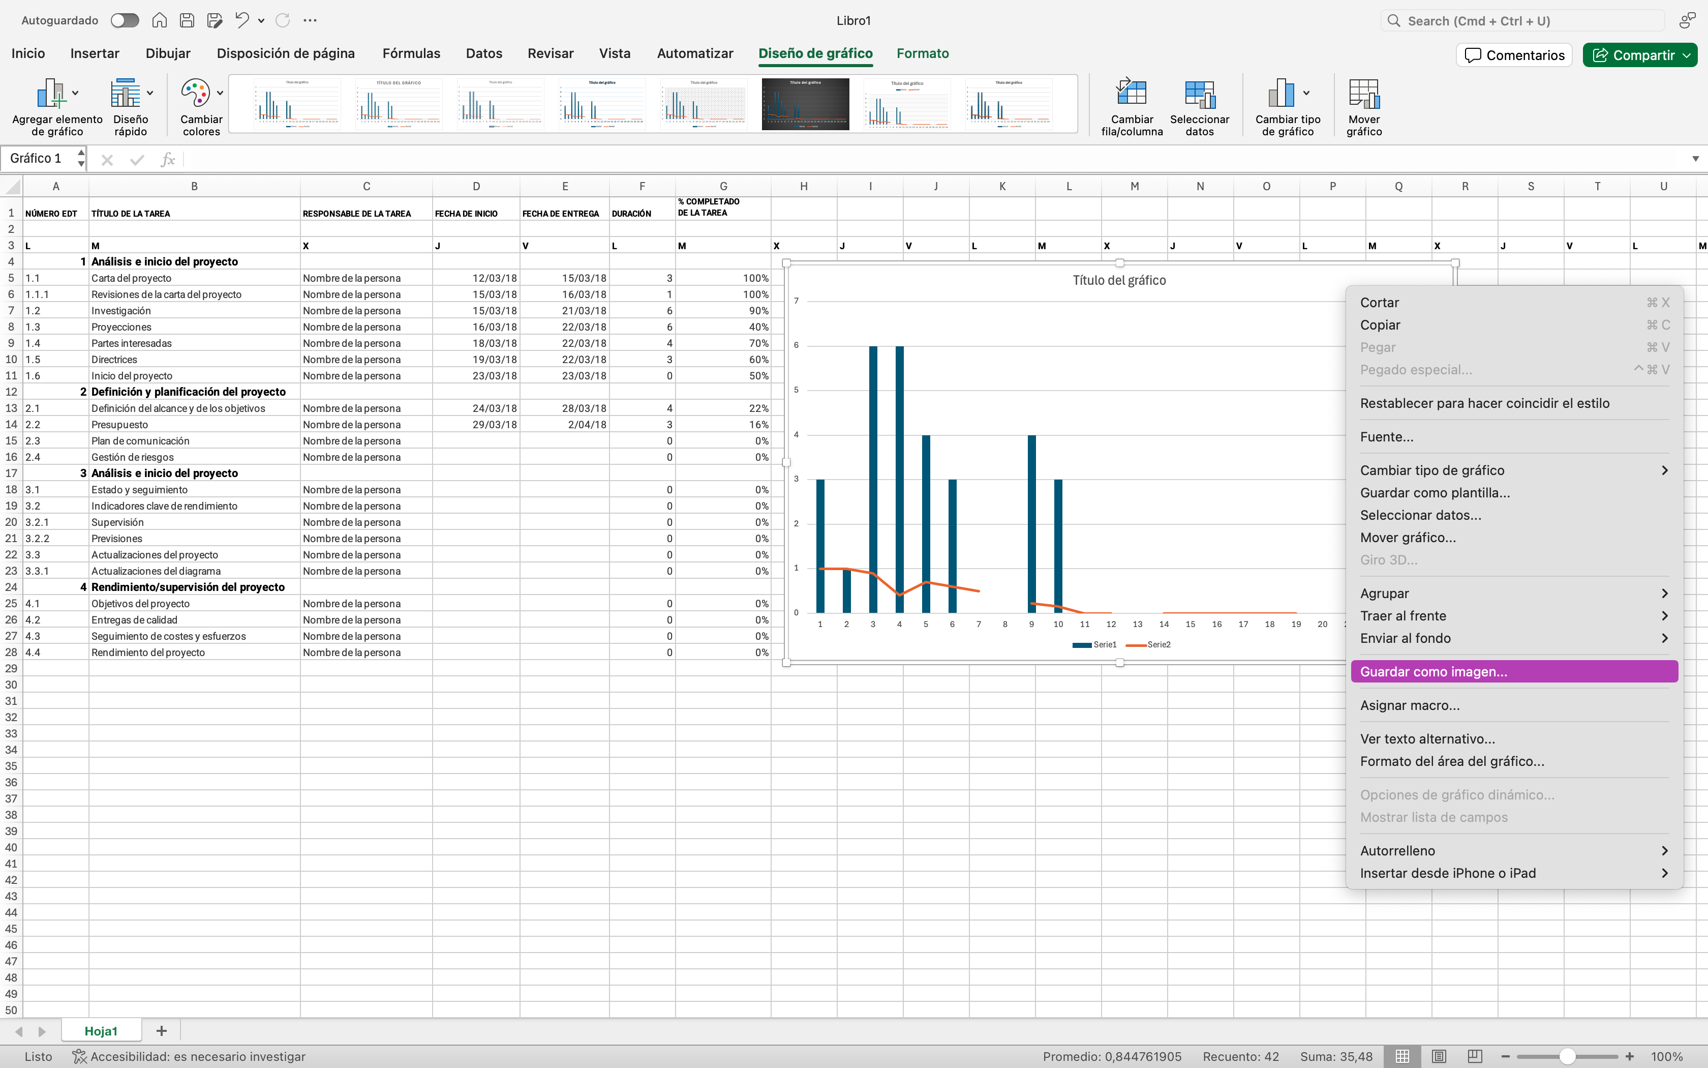Image resolution: width=1708 pixels, height=1068 pixels.
Task: Click the Home icon in the title bar
Action: pyautogui.click(x=160, y=20)
